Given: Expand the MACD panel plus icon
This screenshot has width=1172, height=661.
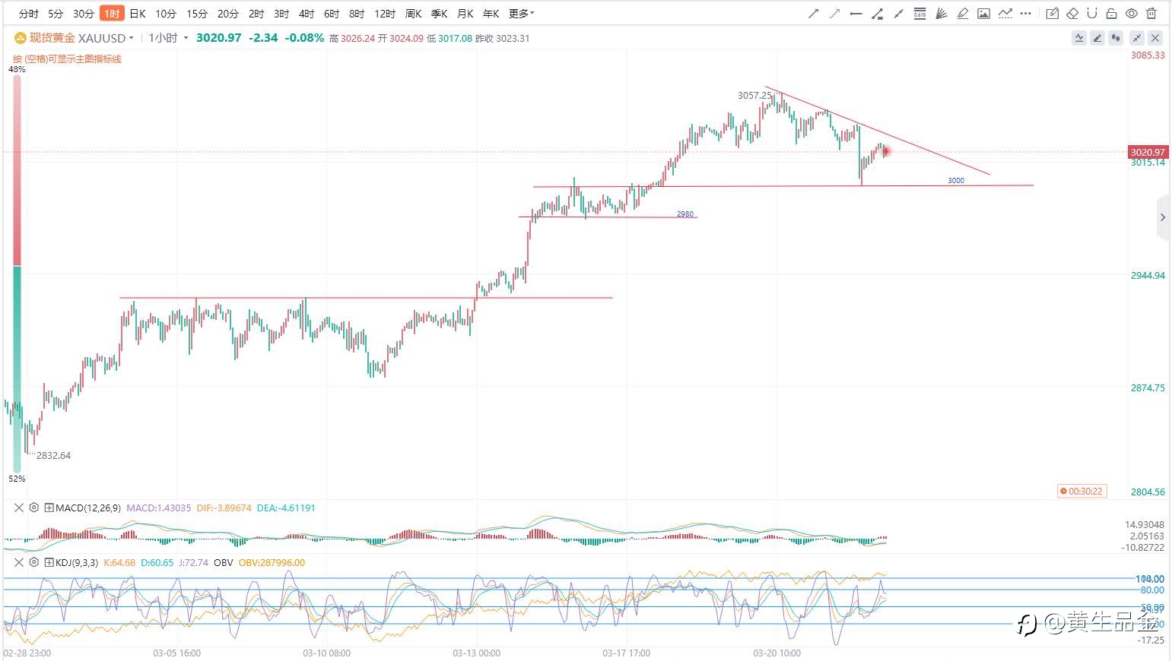Looking at the screenshot, I should pyautogui.click(x=49, y=508).
